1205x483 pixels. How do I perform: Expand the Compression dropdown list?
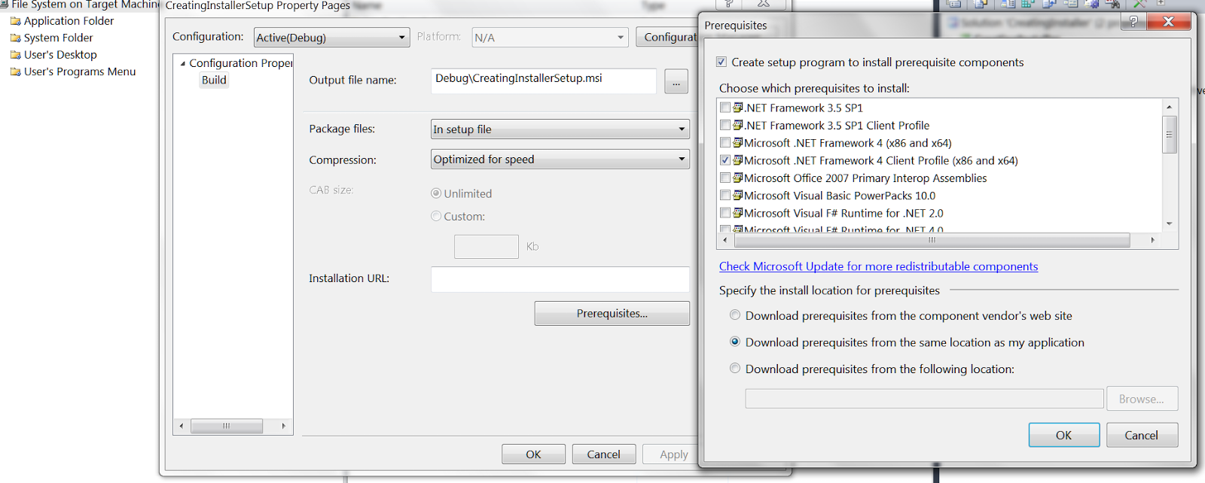(560, 159)
